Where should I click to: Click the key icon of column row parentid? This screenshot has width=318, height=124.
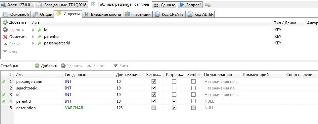[4, 101]
